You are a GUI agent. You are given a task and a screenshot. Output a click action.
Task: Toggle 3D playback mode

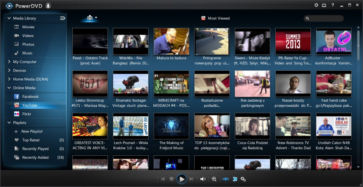pyautogui.click(x=235, y=179)
